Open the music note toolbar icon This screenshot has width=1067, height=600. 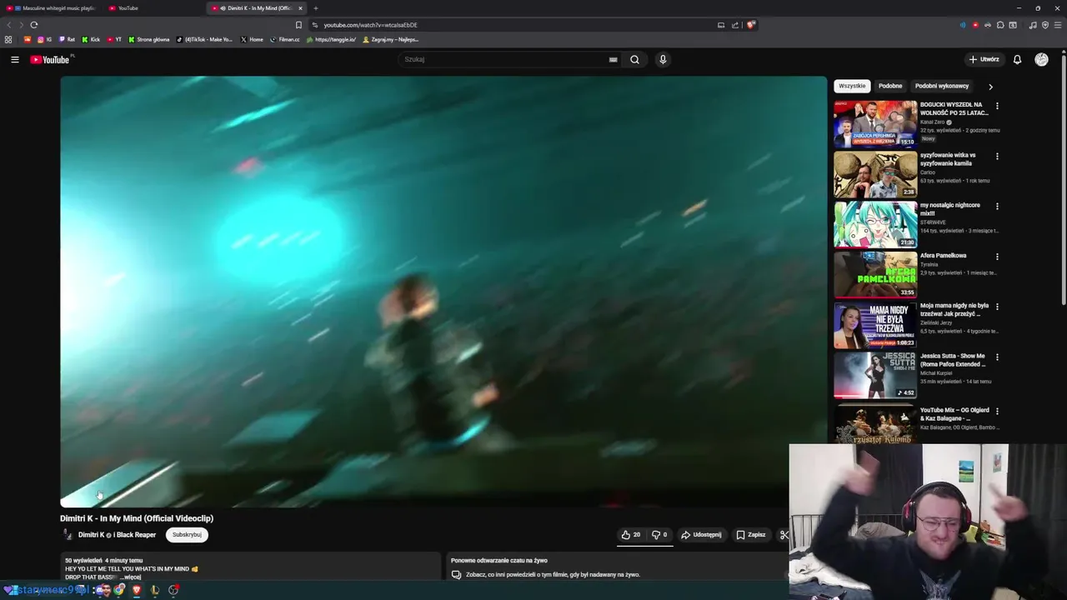click(x=1033, y=25)
